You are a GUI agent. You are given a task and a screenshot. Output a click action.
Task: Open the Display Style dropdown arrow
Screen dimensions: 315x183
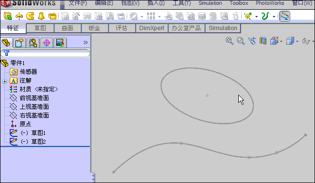[298, 42]
